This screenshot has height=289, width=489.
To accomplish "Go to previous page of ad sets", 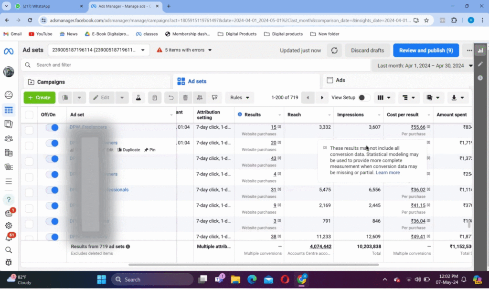I will click(308, 97).
